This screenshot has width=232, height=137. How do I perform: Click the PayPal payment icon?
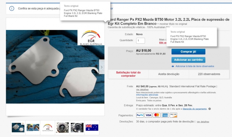click(140, 115)
